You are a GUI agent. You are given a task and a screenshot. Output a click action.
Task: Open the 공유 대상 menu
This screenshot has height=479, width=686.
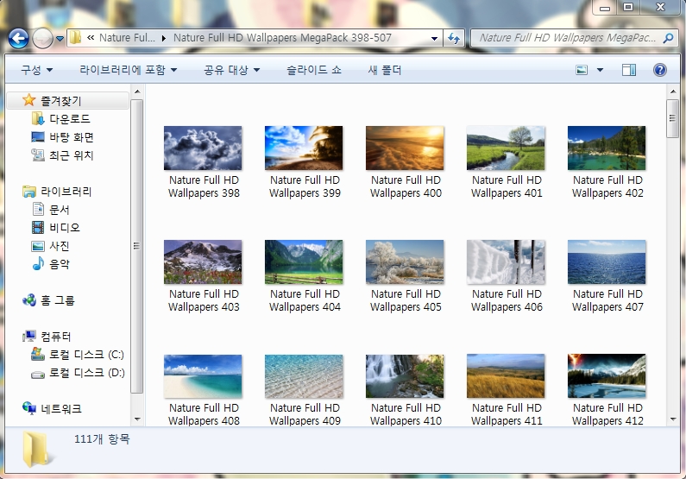click(231, 70)
